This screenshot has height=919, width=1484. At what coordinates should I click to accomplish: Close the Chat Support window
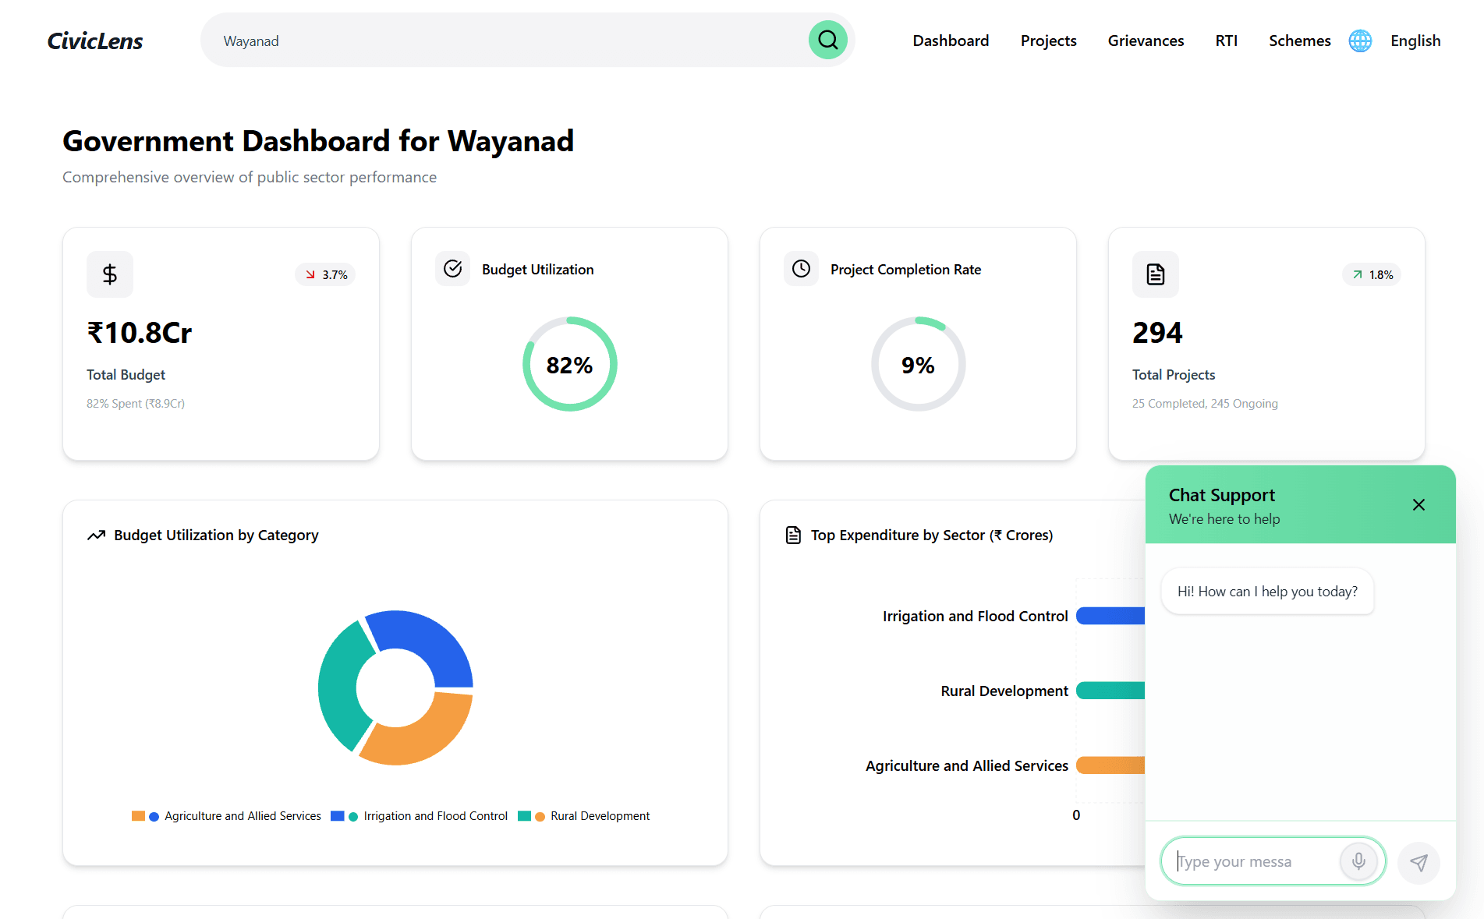[1418, 504]
